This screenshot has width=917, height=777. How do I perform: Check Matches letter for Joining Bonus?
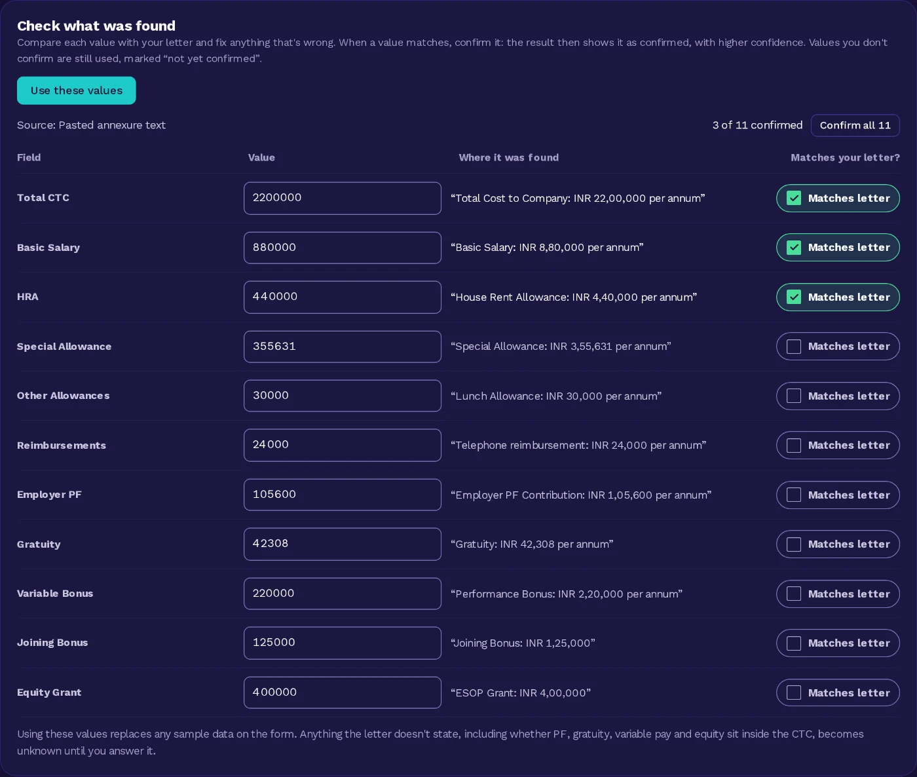[838, 643]
